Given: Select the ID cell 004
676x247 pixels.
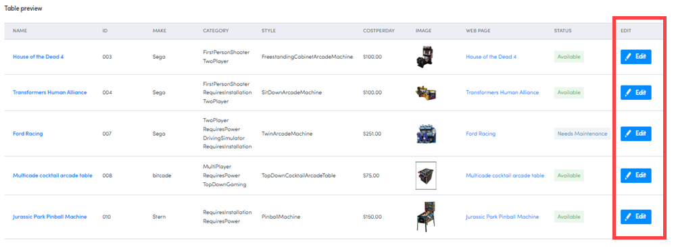Looking at the screenshot, I should pos(107,92).
